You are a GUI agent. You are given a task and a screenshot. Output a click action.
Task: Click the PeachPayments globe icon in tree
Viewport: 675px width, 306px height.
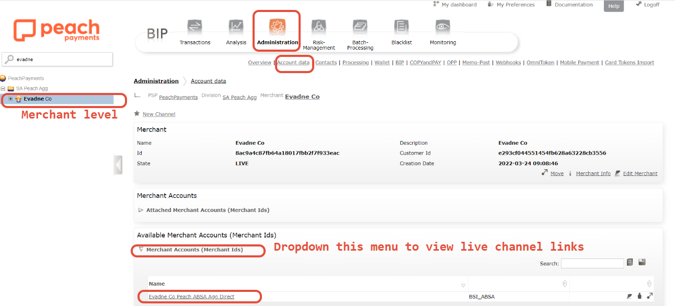tap(3, 78)
